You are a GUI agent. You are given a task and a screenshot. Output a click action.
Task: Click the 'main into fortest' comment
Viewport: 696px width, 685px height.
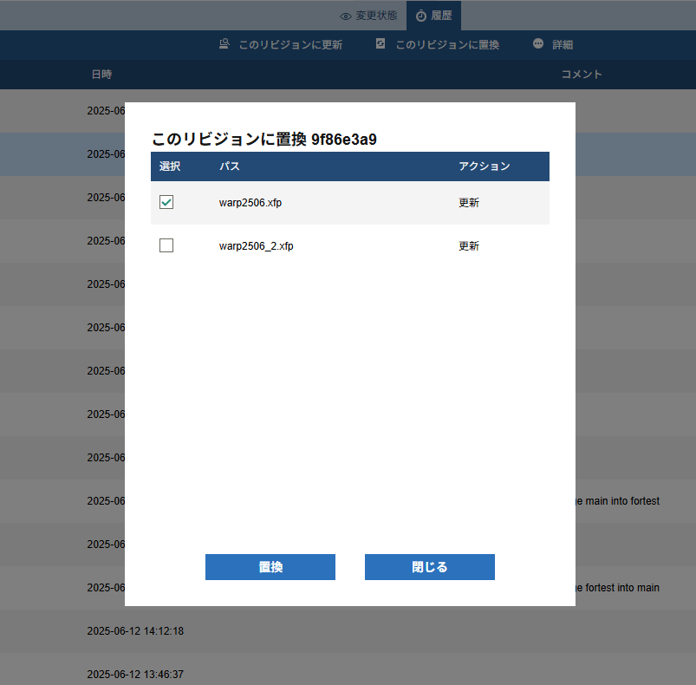622,501
